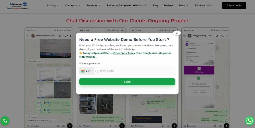The image size is (255, 128).
Task: Click the green Send button
Action: tap(127, 82)
